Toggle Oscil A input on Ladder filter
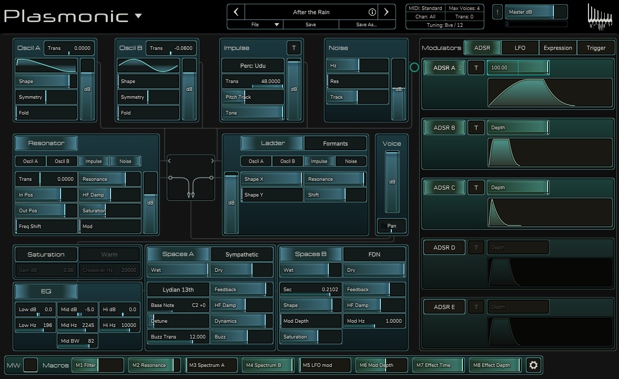Image resolution: width=619 pixels, height=379 pixels. point(256,161)
